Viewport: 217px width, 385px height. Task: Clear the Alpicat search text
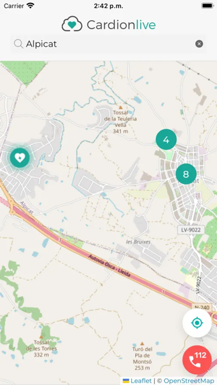point(199,44)
